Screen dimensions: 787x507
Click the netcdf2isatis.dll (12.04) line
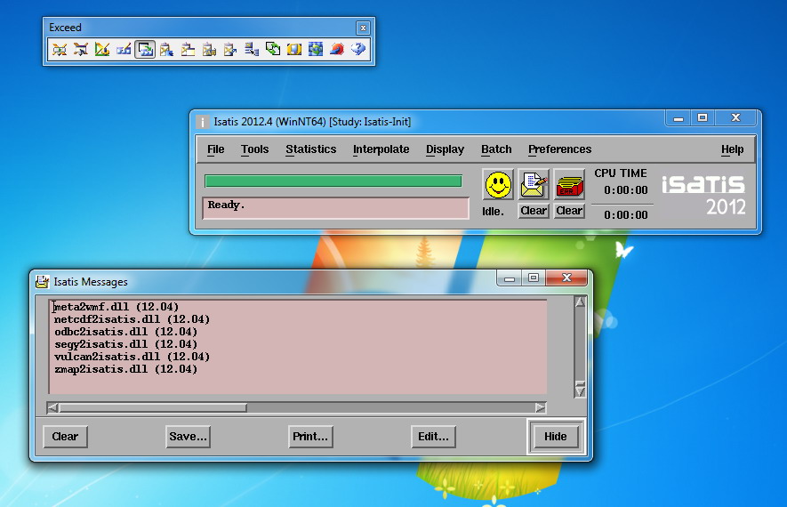coord(132,319)
